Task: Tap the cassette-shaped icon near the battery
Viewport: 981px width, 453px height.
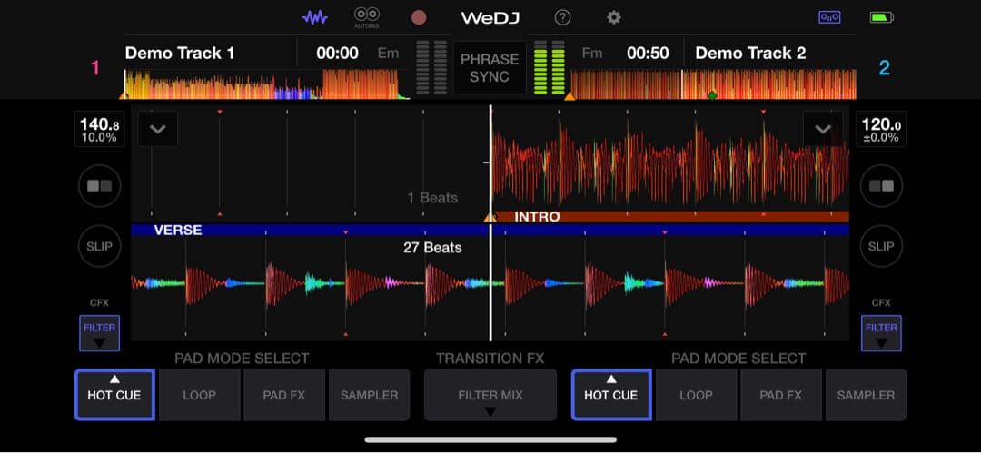Action: point(829,17)
